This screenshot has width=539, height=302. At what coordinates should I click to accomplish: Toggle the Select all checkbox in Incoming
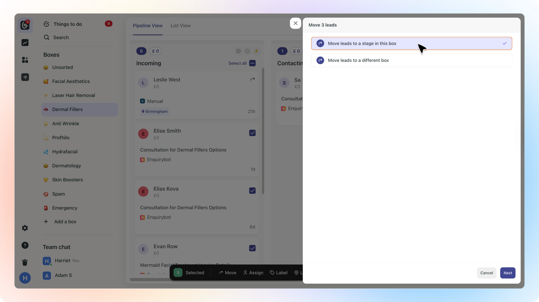[x=252, y=63]
